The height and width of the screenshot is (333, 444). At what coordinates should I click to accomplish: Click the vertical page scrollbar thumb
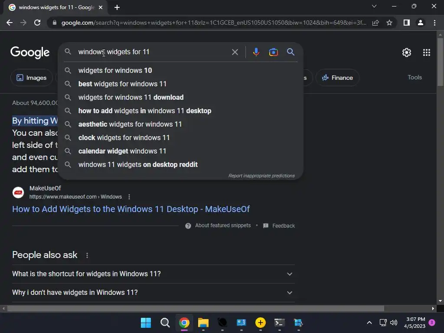440,62
